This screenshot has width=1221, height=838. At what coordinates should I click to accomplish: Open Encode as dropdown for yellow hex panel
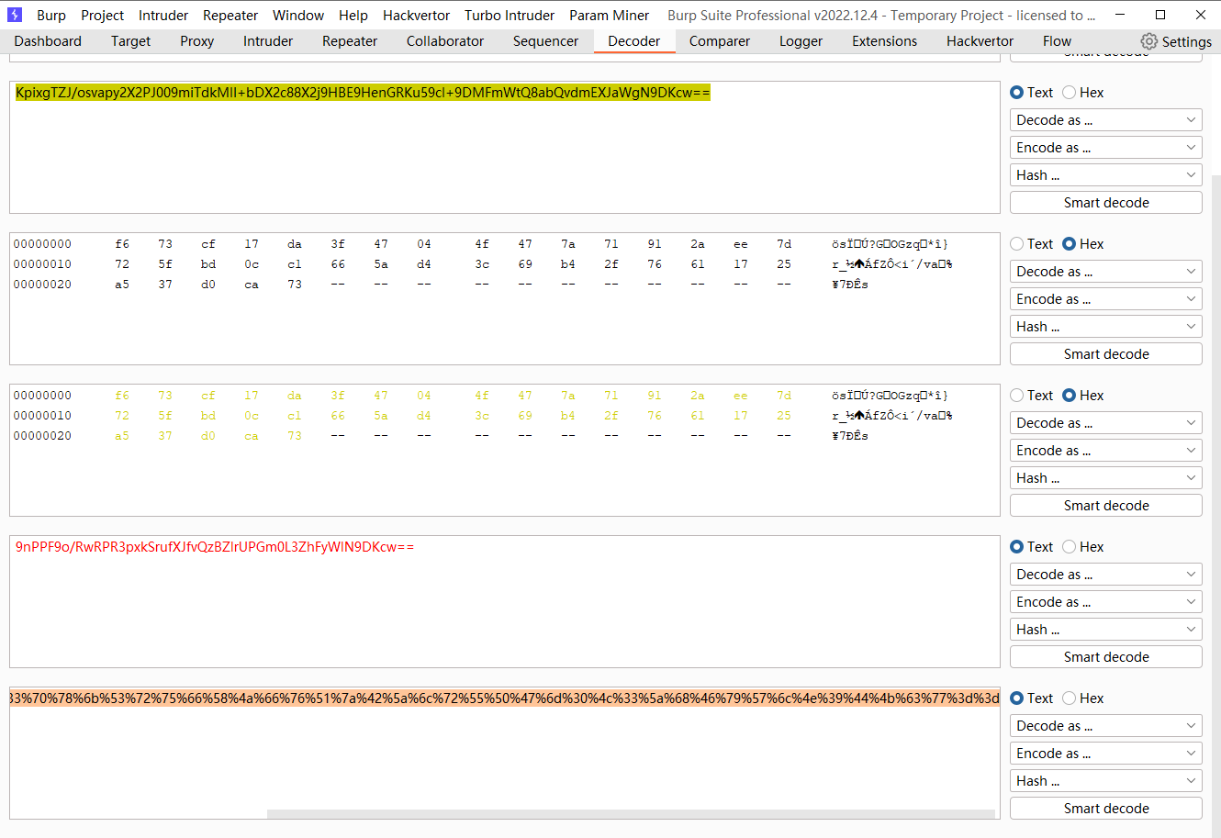pos(1106,451)
